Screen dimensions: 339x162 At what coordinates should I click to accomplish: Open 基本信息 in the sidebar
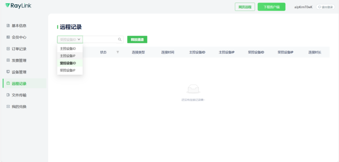[x=24, y=26]
